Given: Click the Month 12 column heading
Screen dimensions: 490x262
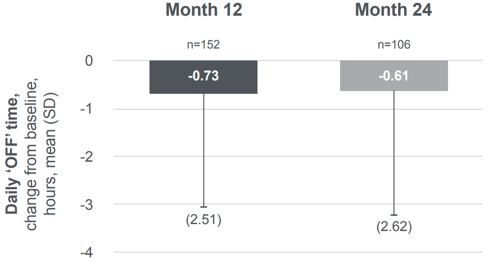Looking at the screenshot, I should [203, 10].
